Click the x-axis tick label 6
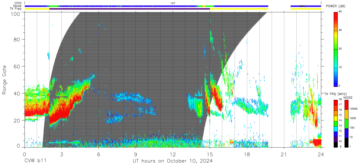 click(98, 154)
